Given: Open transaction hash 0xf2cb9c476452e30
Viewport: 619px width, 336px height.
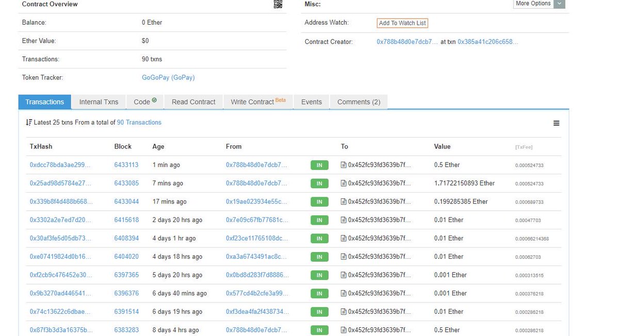Looking at the screenshot, I should pyautogui.click(x=61, y=275).
